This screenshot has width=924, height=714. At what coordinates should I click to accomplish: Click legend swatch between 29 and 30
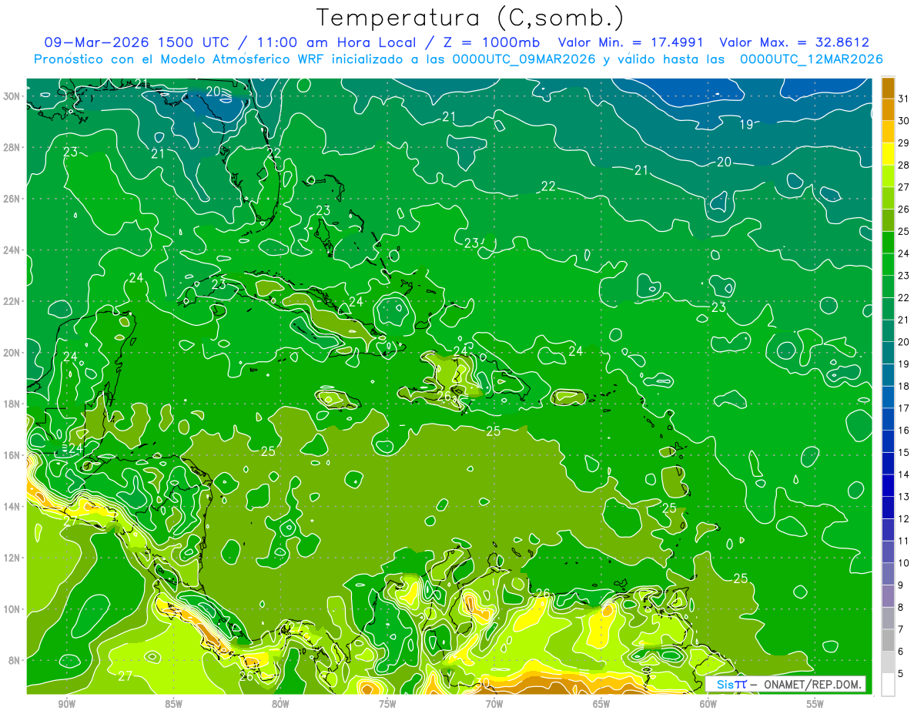click(x=888, y=132)
